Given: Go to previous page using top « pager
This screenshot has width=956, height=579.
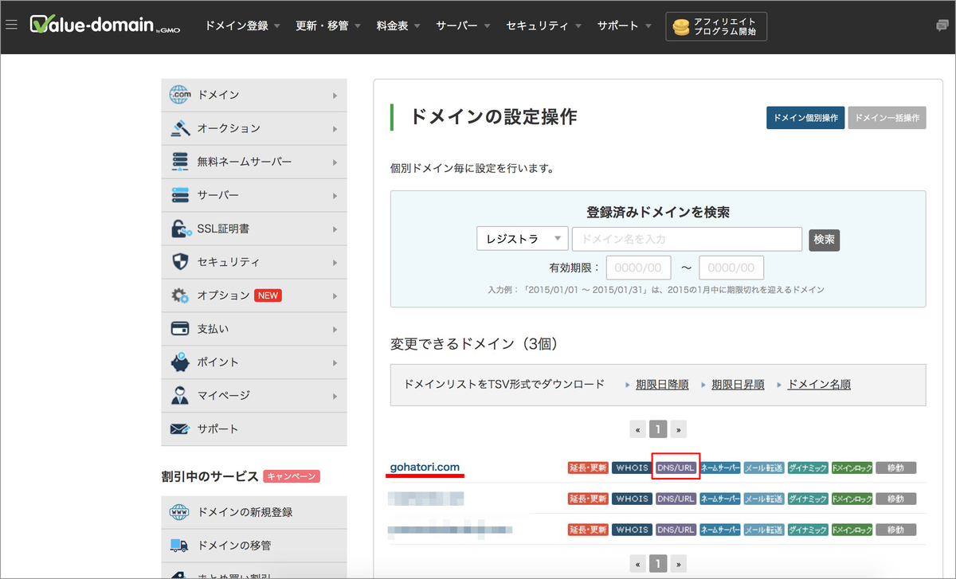Looking at the screenshot, I should [637, 429].
